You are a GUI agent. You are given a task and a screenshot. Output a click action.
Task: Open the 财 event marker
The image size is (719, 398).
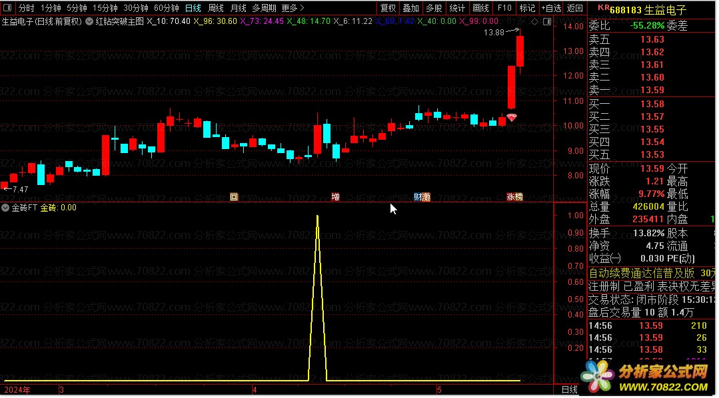418,197
